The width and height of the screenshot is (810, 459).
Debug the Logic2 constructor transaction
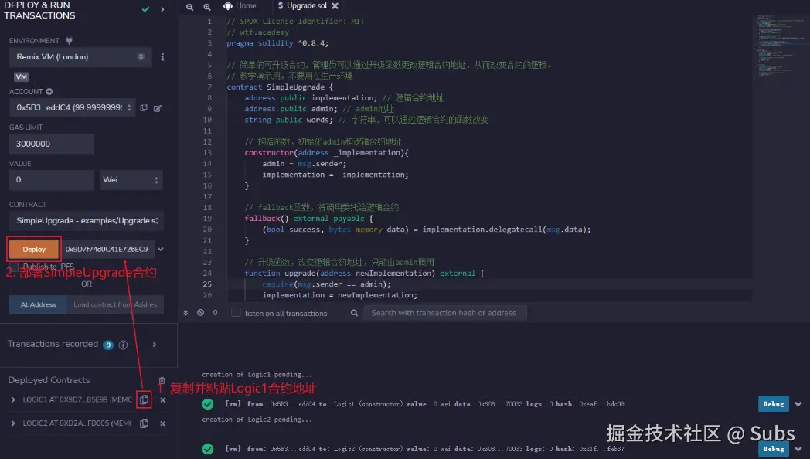[x=774, y=449]
